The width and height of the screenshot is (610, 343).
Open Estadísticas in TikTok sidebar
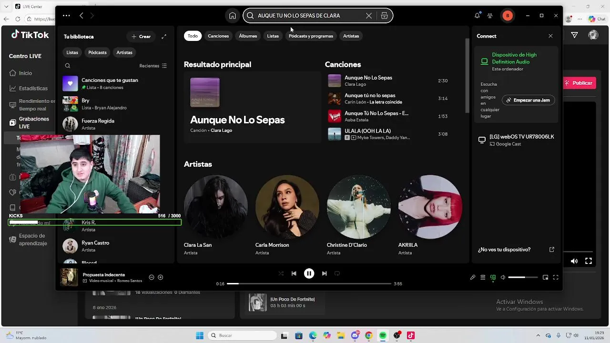pyautogui.click(x=33, y=89)
